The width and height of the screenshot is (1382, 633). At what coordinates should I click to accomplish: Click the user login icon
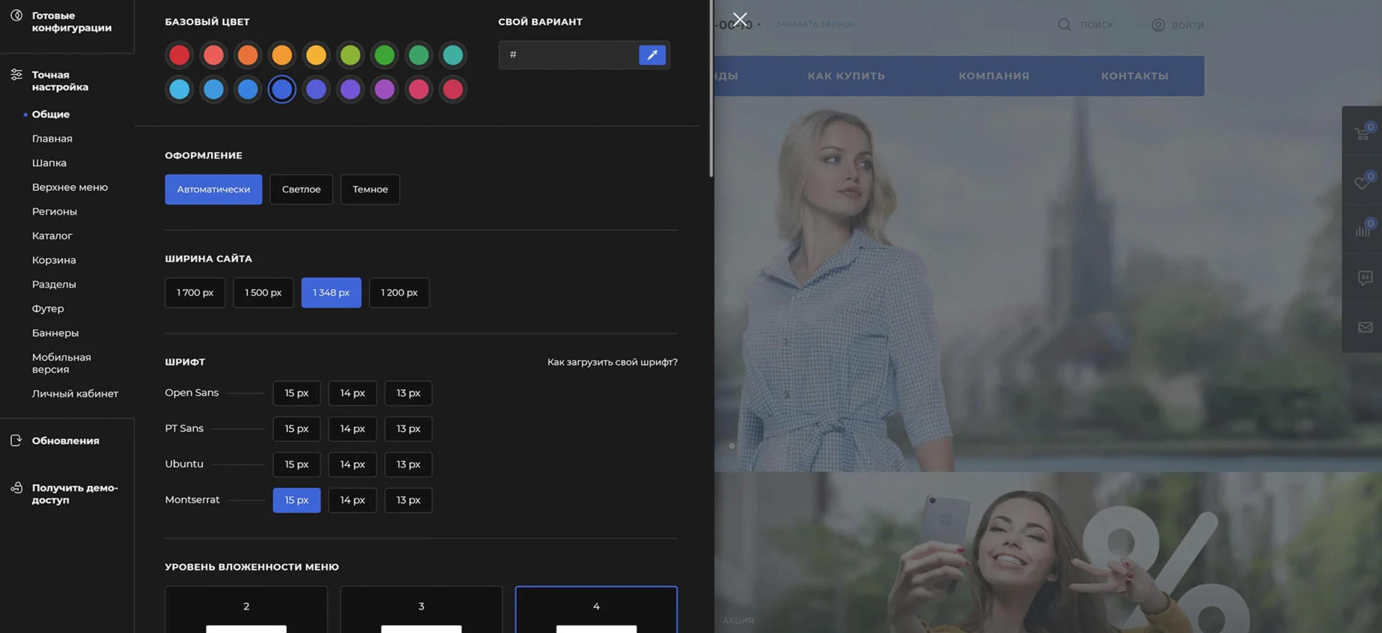[x=1158, y=25]
